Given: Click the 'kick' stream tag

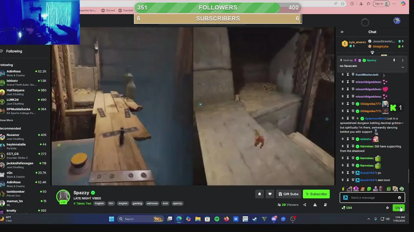Looking at the screenshot, I should tap(165, 203).
